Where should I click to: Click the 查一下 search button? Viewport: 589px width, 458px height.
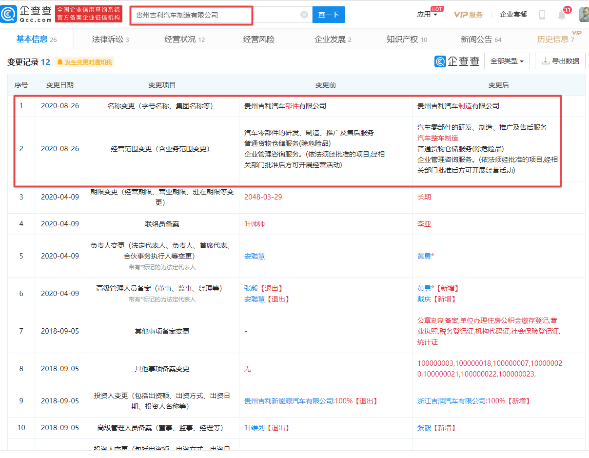(x=329, y=15)
